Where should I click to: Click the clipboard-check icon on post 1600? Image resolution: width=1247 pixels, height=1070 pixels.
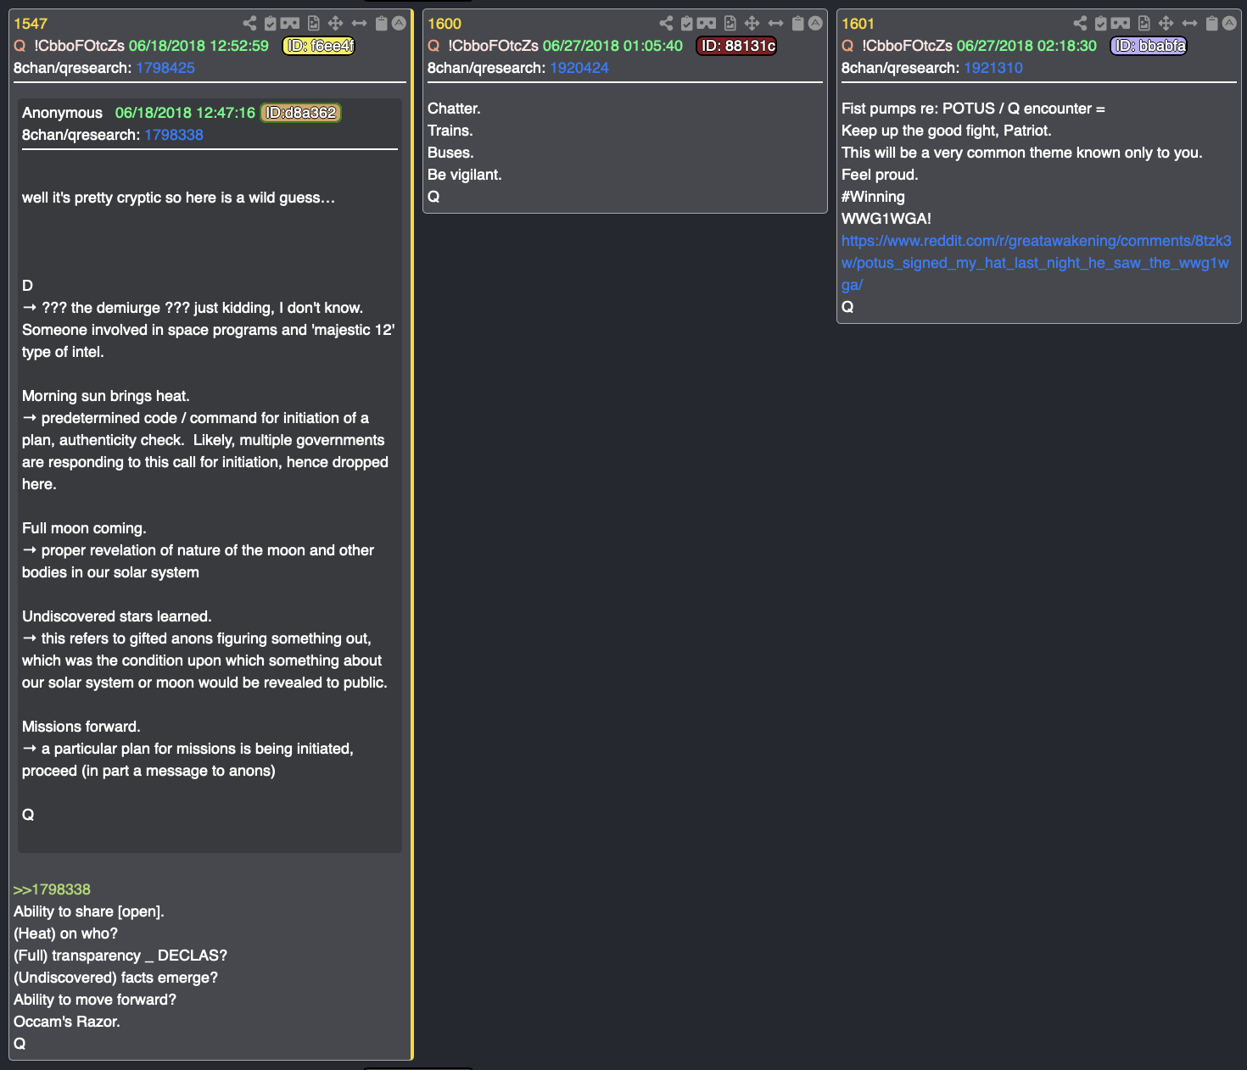point(687,24)
